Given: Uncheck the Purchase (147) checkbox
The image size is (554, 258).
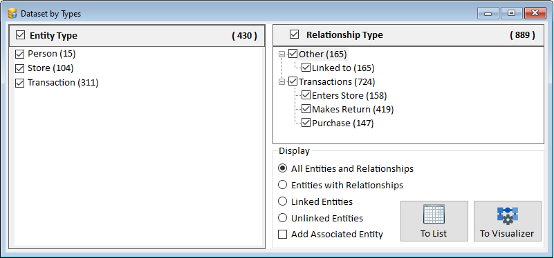Looking at the screenshot, I should (306, 123).
